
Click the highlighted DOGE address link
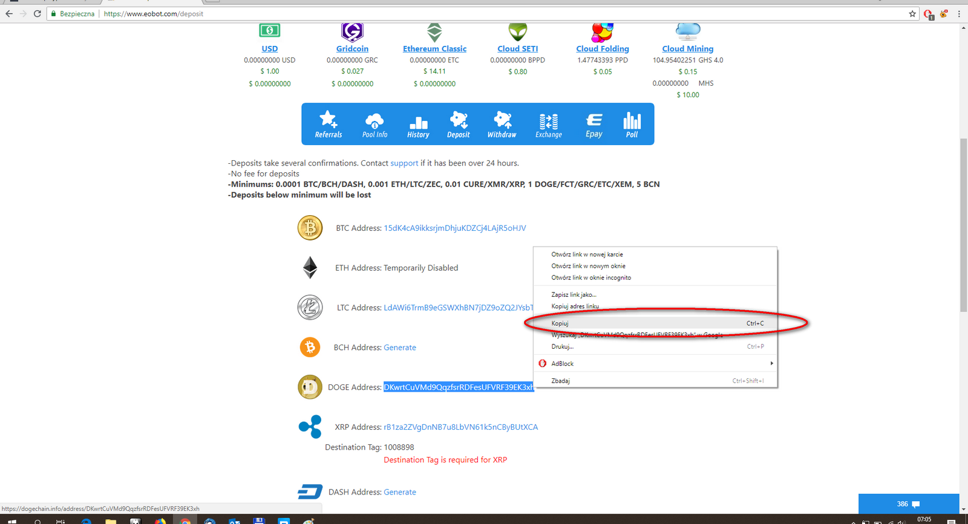click(459, 387)
